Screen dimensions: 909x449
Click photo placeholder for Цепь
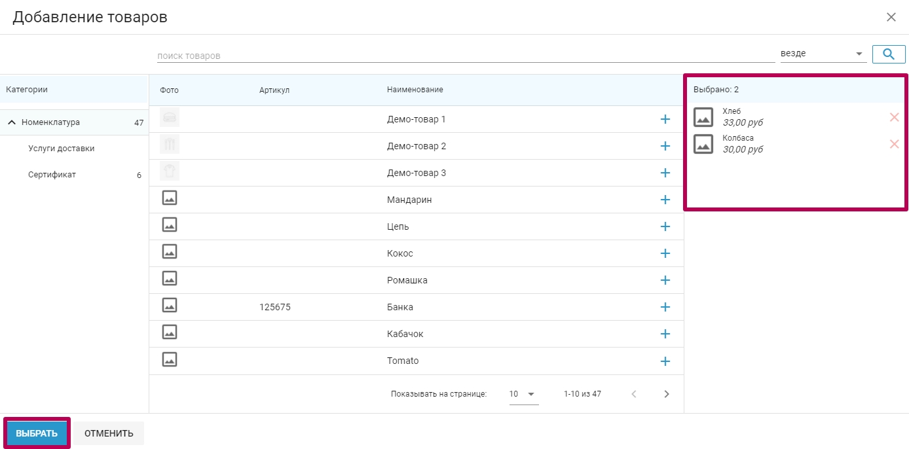(170, 224)
